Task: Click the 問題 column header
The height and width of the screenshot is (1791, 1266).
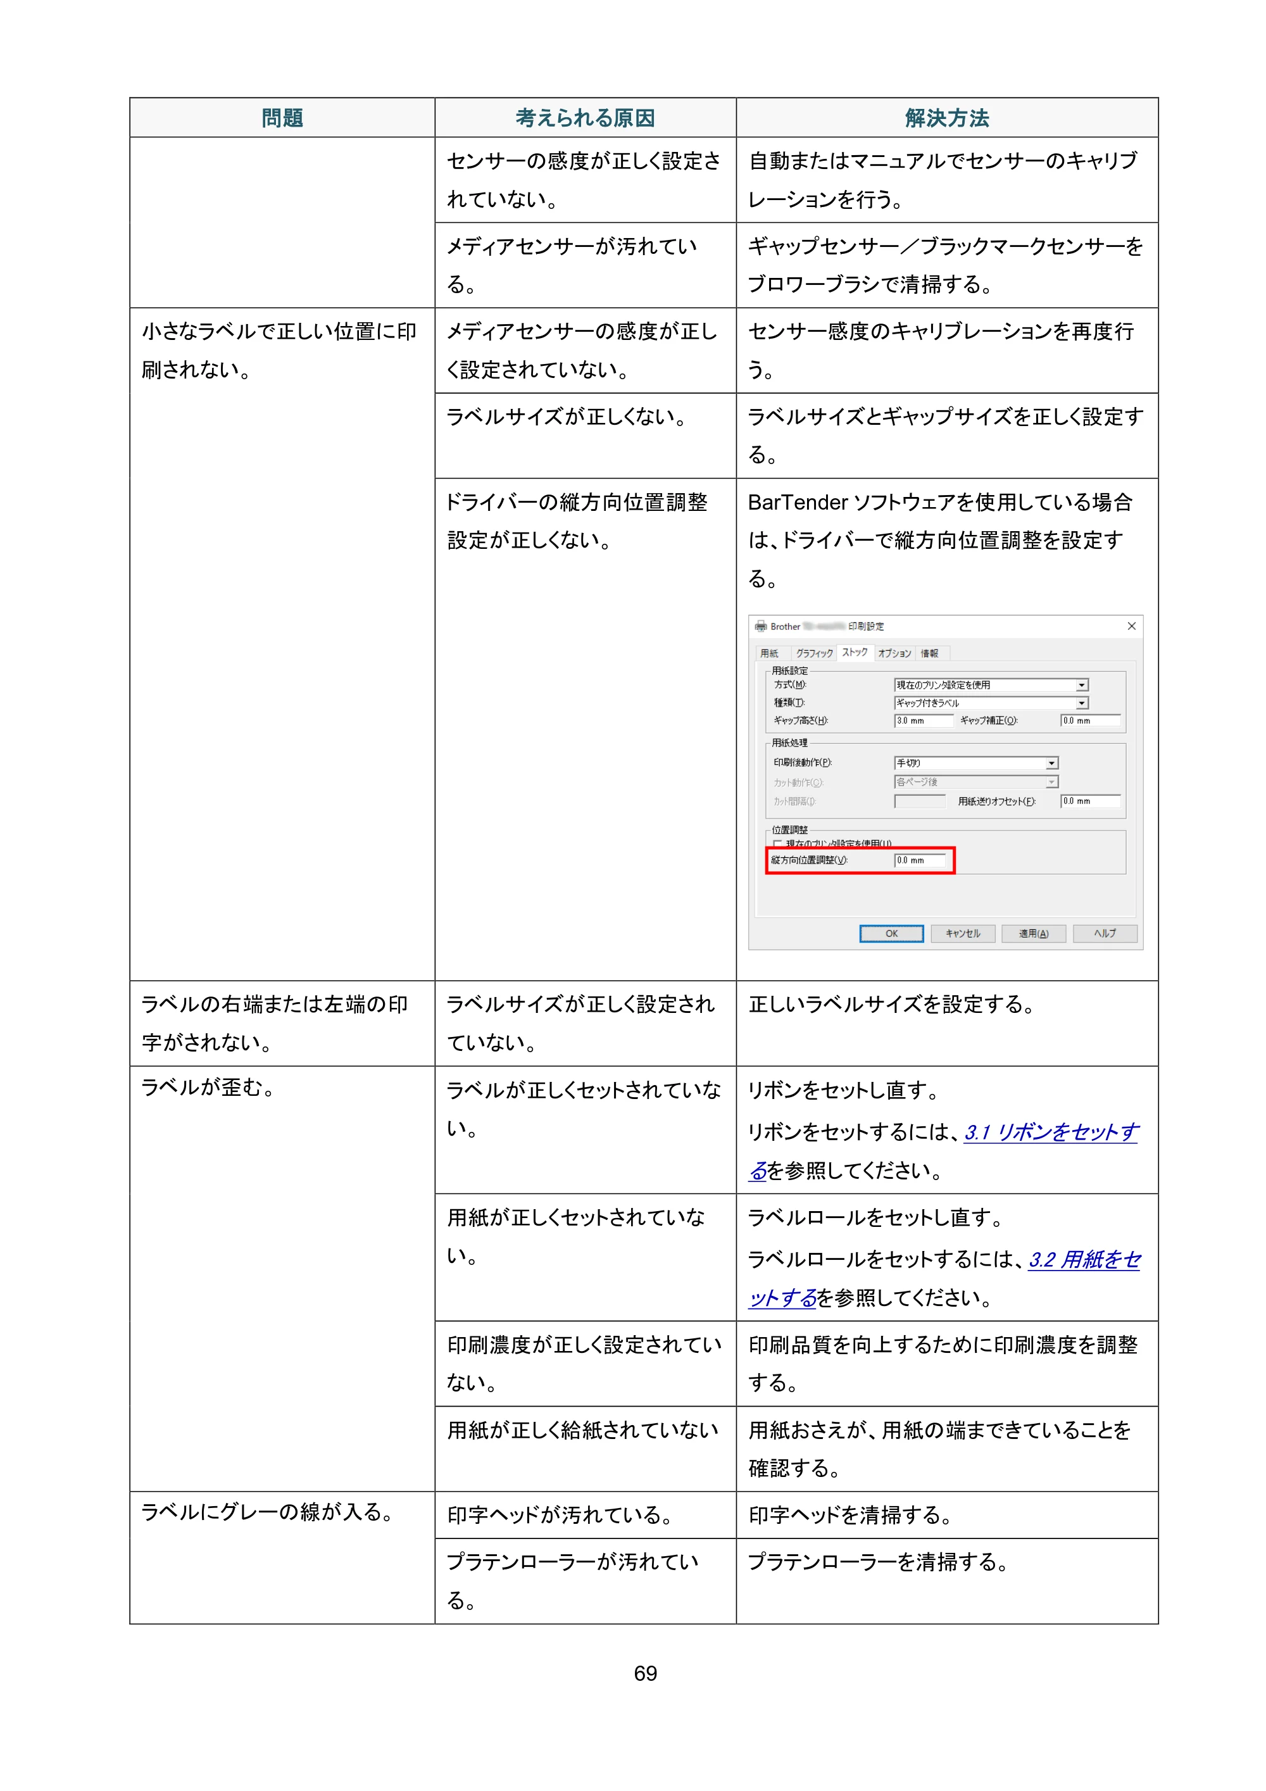Action: pyautogui.click(x=282, y=118)
